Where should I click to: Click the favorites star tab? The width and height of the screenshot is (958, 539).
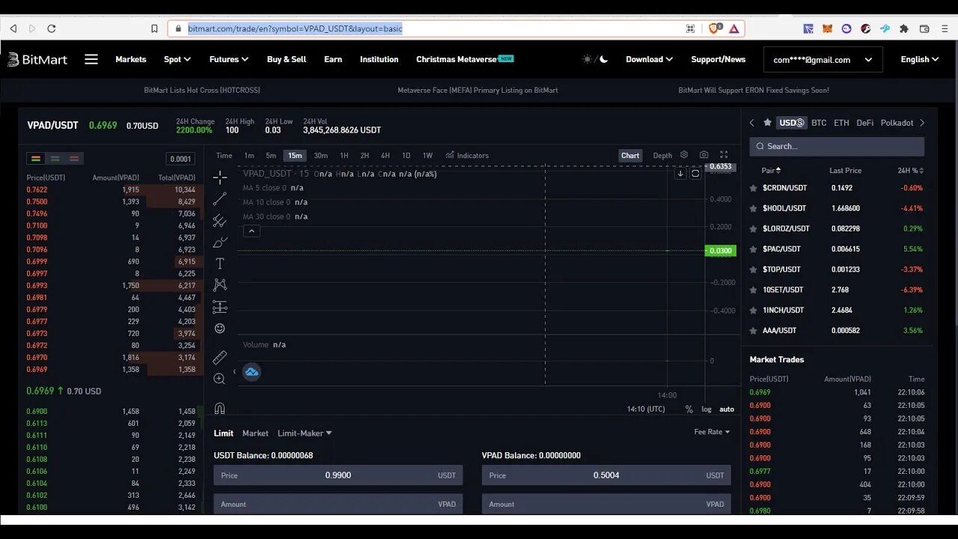(767, 123)
